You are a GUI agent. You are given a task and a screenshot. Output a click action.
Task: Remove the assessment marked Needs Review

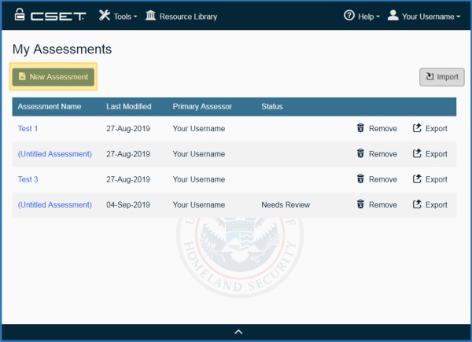pyautogui.click(x=376, y=204)
